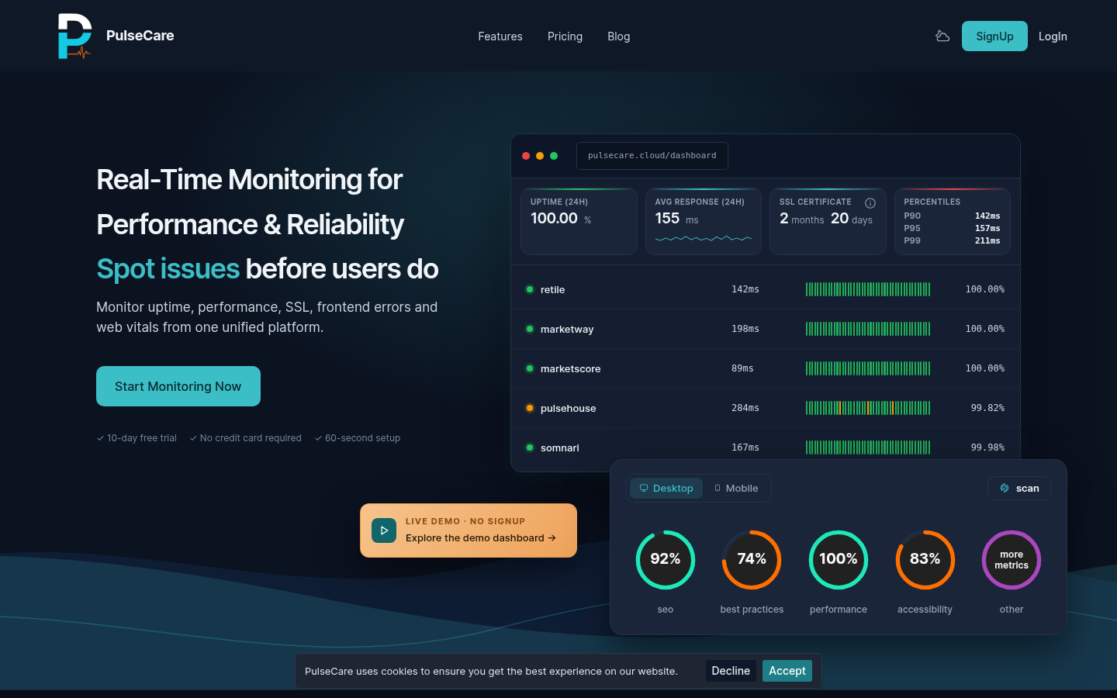Click the SignUp button
The height and width of the screenshot is (698, 1117).
click(994, 36)
